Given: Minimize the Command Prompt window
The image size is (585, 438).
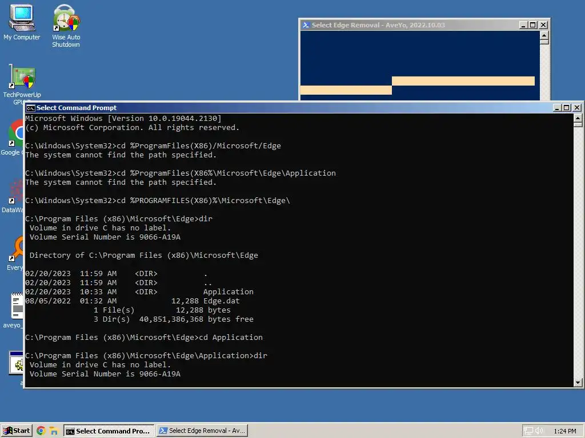Looking at the screenshot, I should [x=558, y=108].
